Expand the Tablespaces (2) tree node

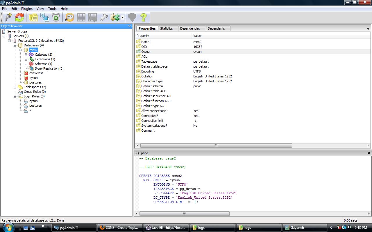[15, 87]
